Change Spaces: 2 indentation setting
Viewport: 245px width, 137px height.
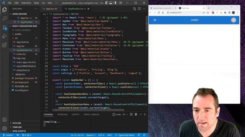point(91,135)
